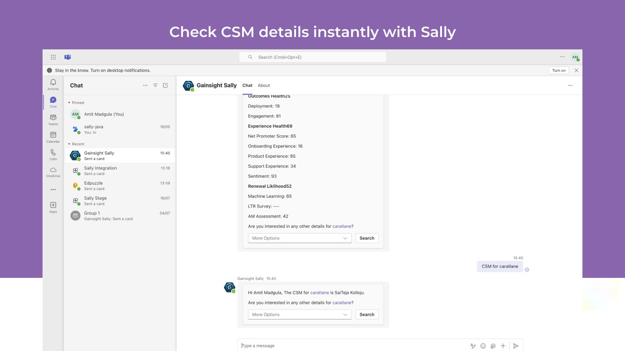625x351 pixels.
Task: Open the Calls icon
Action: [x=53, y=154]
